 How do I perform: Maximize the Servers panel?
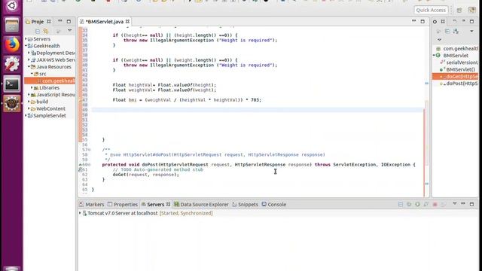click(471, 204)
